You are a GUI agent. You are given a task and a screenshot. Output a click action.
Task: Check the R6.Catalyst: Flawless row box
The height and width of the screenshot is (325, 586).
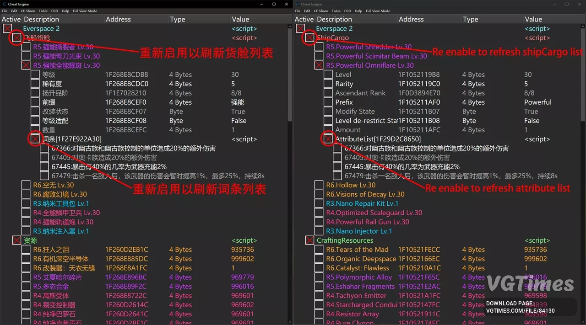[319, 268]
